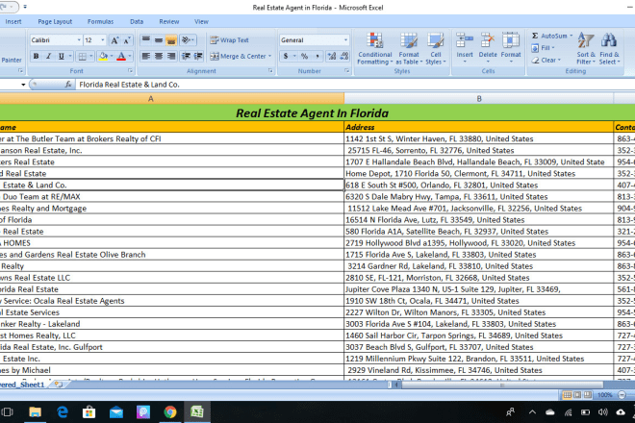Click Merge & Center button
635x423 pixels.
[x=238, y=57]
